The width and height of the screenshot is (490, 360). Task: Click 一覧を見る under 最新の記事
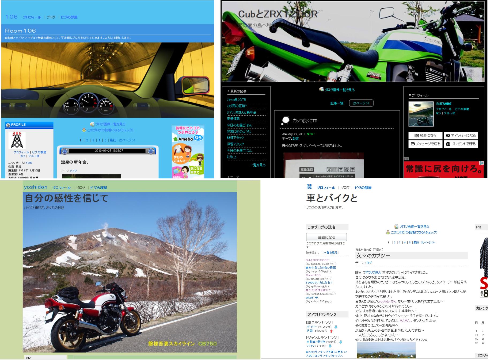coord(258,165)
